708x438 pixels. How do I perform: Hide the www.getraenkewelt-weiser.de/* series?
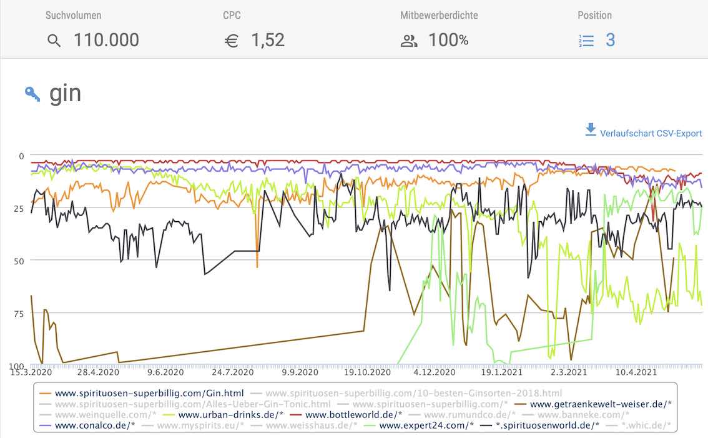(x=593, y=404)
